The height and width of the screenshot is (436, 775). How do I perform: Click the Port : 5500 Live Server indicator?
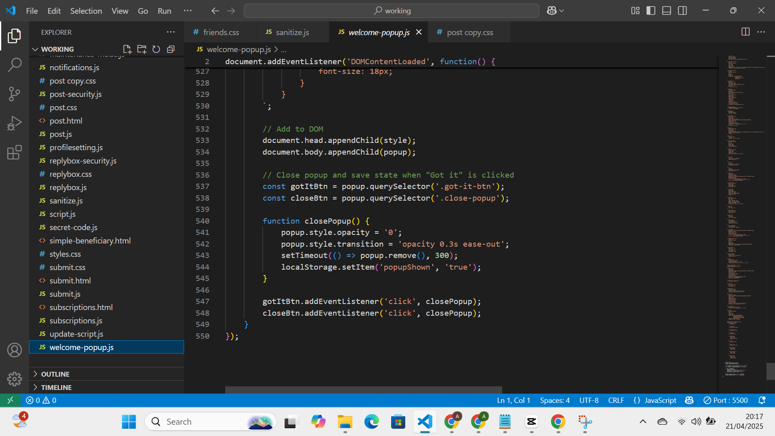[x=726, y=400]
